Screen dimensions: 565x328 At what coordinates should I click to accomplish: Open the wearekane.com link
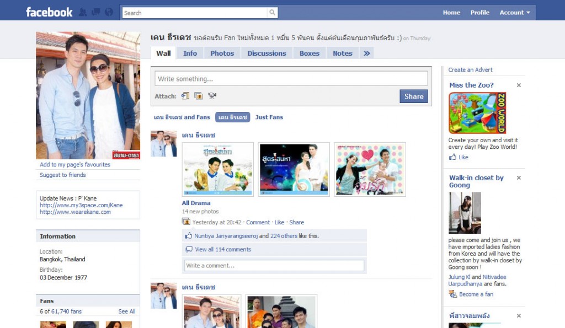(75, 212)
